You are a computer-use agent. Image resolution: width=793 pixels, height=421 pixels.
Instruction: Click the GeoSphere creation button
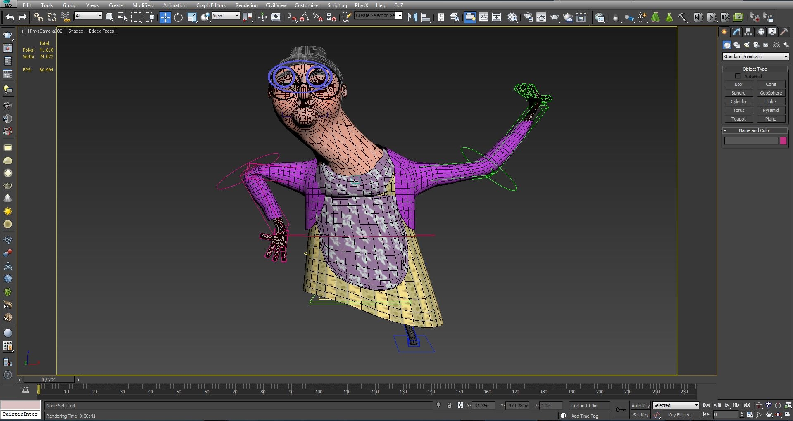pyautogui.click(x=770, y=92)
